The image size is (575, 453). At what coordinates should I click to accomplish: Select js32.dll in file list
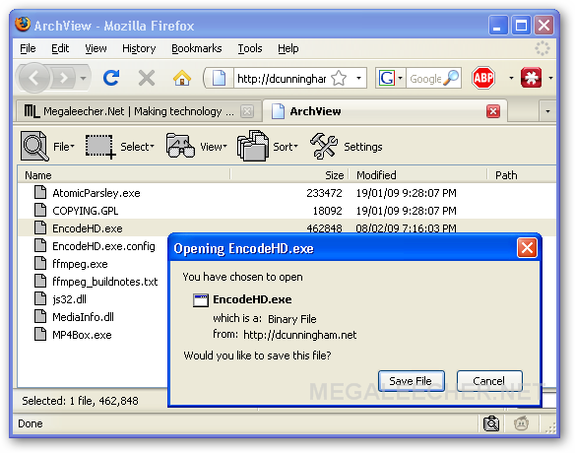point(69,299)
